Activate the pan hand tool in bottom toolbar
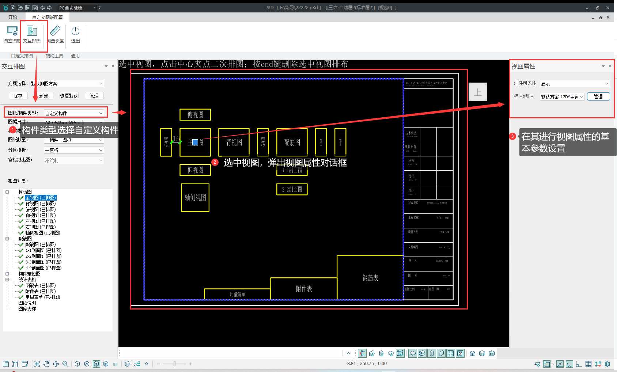The height and width of the screenshot is (372, 617). 46,364
